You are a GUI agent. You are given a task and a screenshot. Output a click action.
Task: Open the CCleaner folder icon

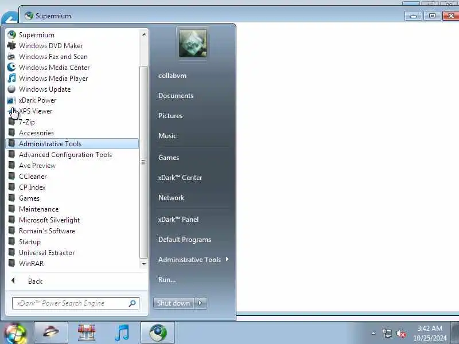coord(11,177)
